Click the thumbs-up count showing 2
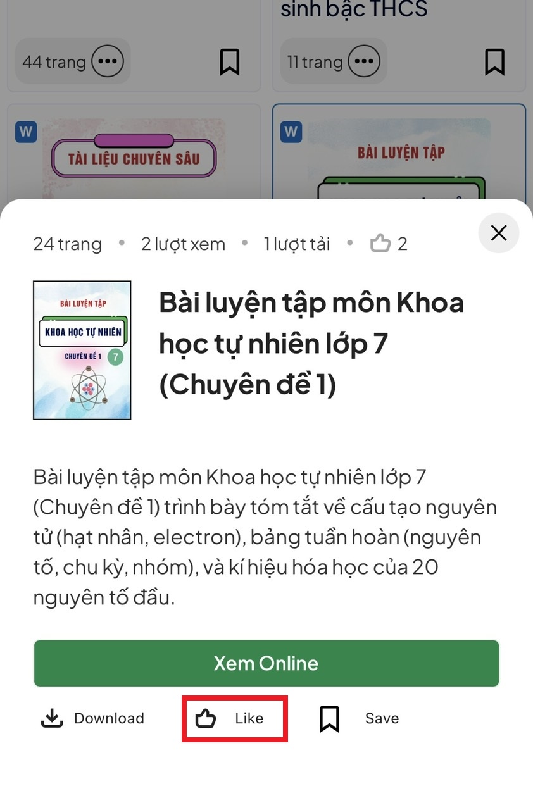This screenshot has width=533, height=810. [x=389, y=244]
